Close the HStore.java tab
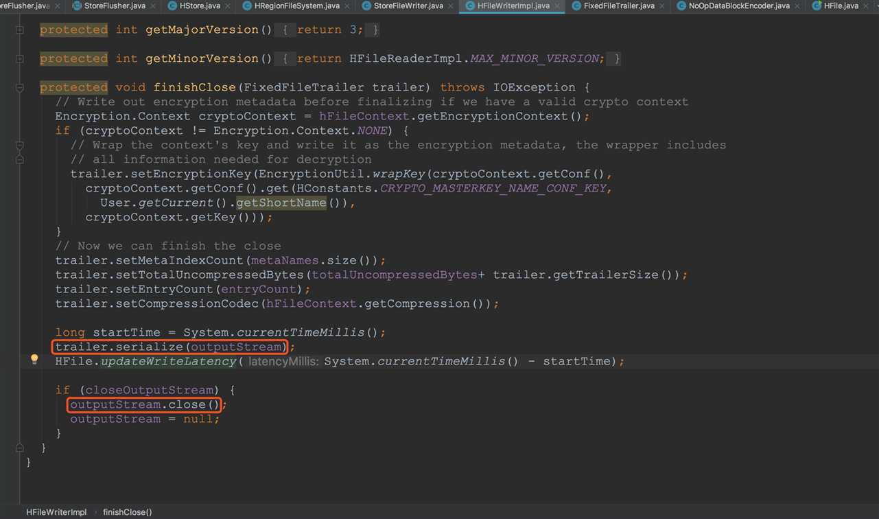The image size is (879, 519). pyautogui.click(x=227, y=6)
